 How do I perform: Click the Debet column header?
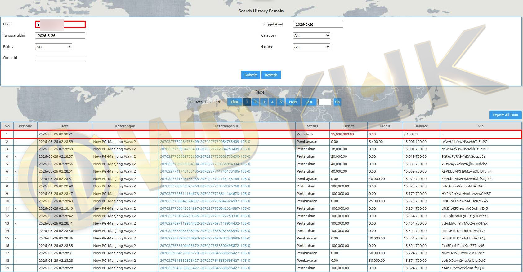tap(348, 126)
